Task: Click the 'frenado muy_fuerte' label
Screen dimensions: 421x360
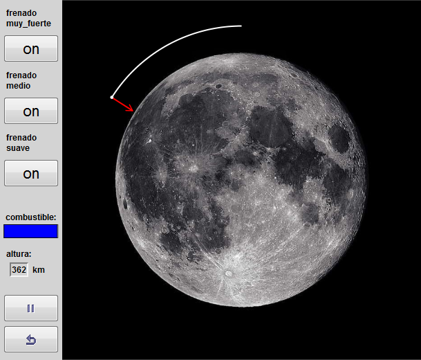Action: point(28,18)
